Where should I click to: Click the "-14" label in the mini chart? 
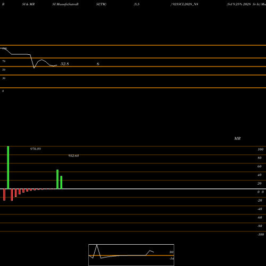(171, 259)
